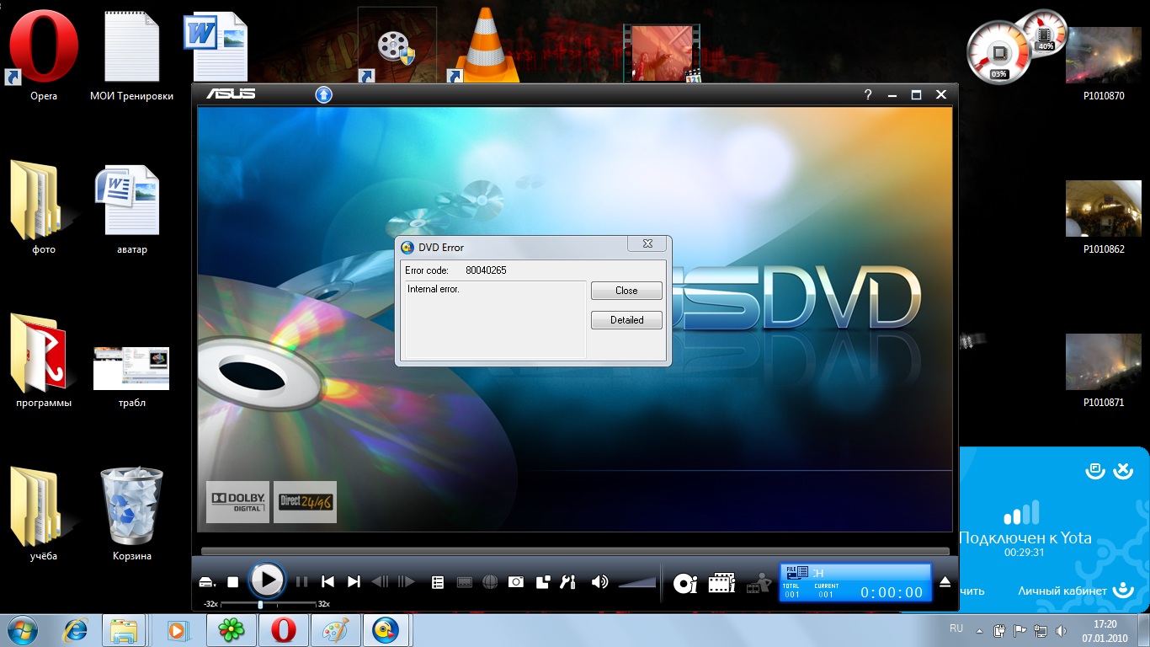The image size is (1150, 647).
Task: Click the blue up-arrow update icon in title bar
Action: pyautogui.click(x=323, y=94)
